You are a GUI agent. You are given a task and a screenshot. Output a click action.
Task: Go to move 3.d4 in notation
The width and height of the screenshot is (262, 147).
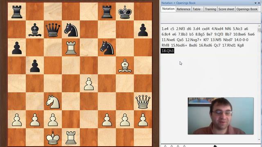click(x=196, y=29)
